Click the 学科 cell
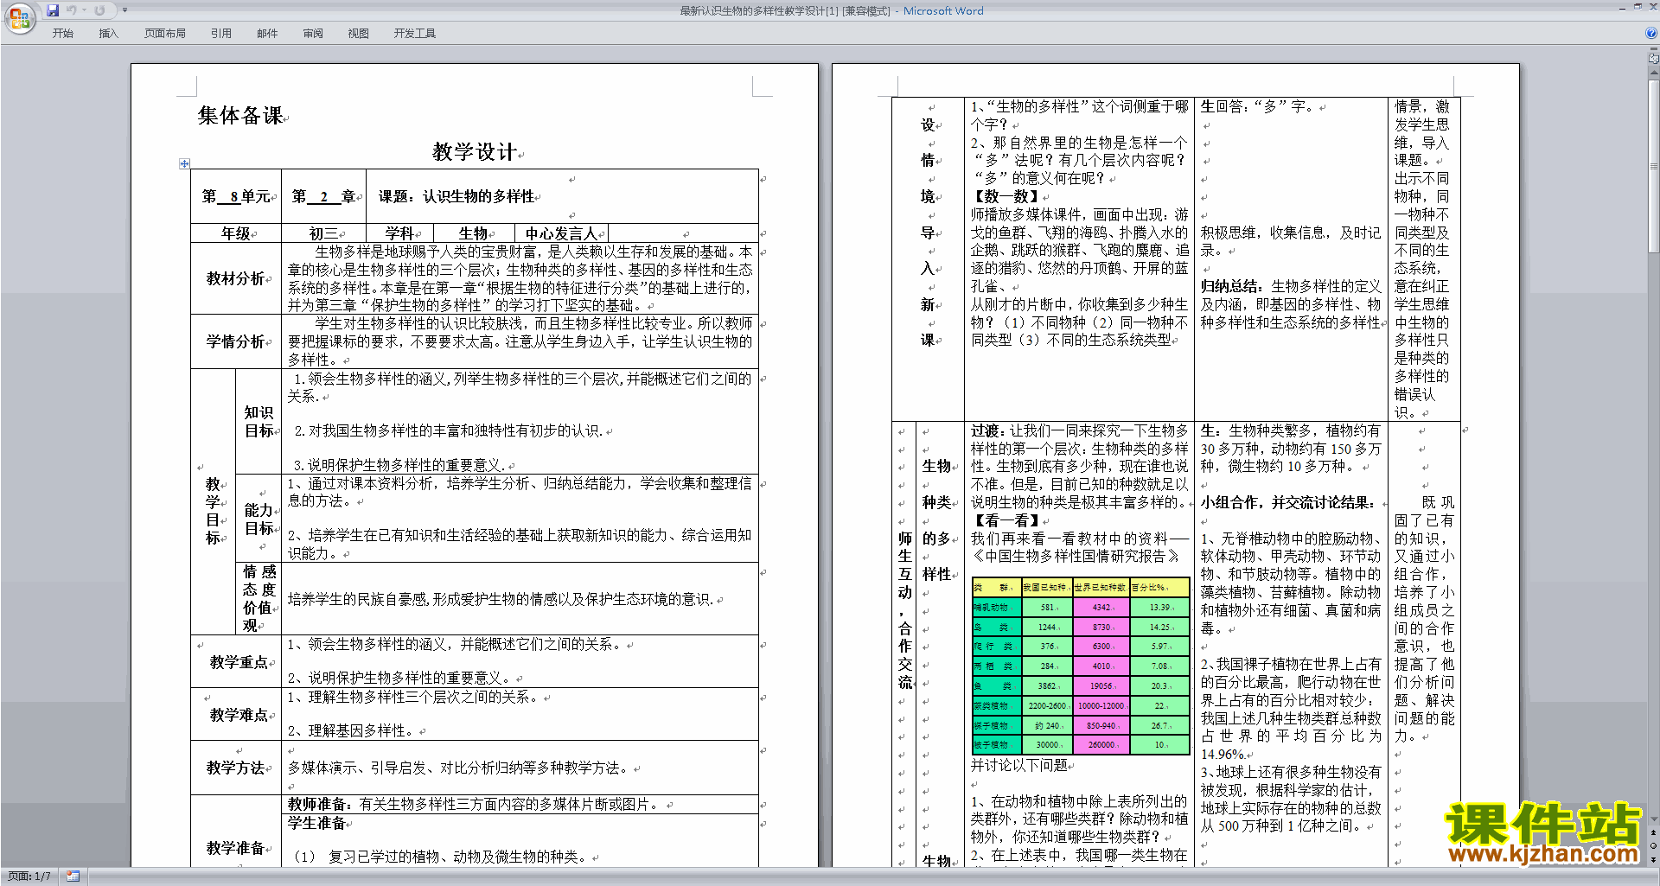Screen dimensions: 1660x886 pyautogui.click(x=399, y=233)
